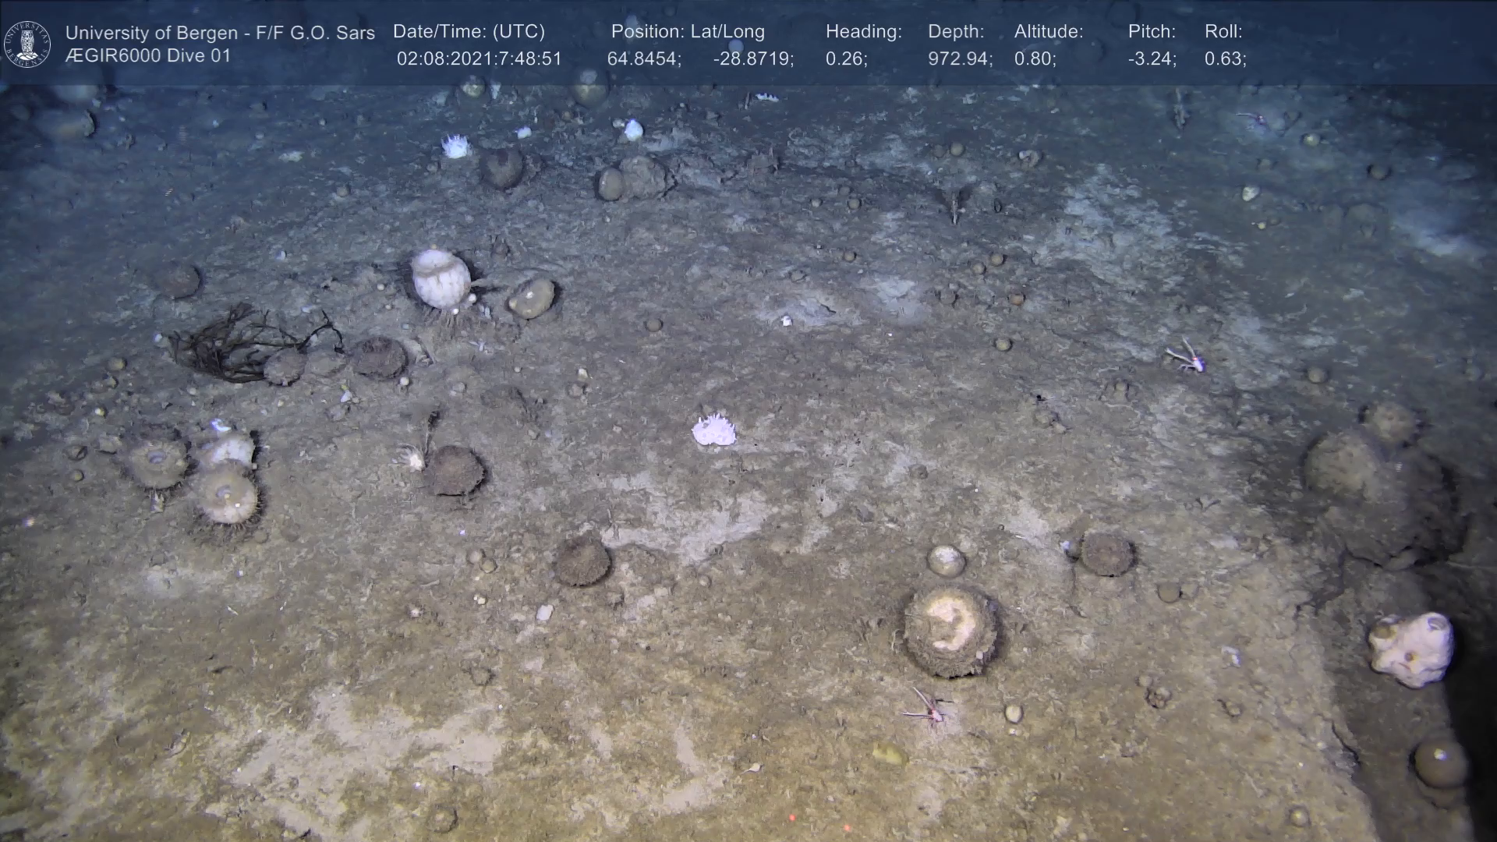1497x842 pixels.
Task: Click the large white vase-shaped sponge
Action: pos(441,278)
